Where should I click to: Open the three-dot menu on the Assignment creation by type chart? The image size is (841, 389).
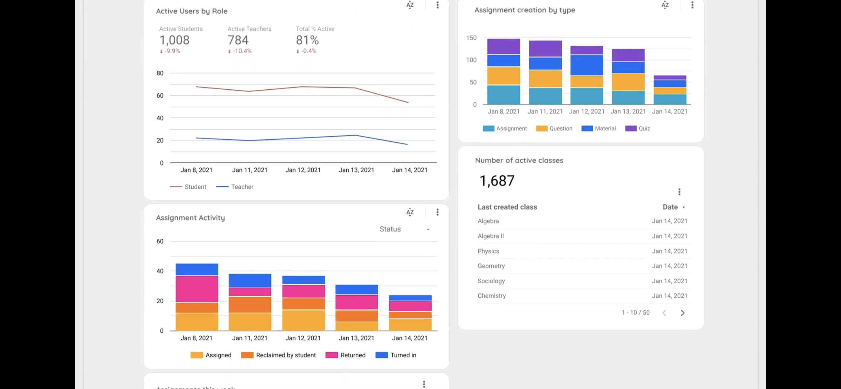692,5
